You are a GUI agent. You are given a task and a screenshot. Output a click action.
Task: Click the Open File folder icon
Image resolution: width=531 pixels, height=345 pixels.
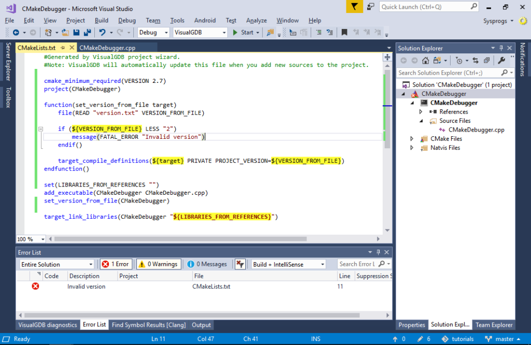(65, 33)
